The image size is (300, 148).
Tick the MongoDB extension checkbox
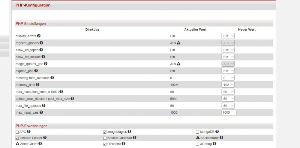tap(197, 132)
